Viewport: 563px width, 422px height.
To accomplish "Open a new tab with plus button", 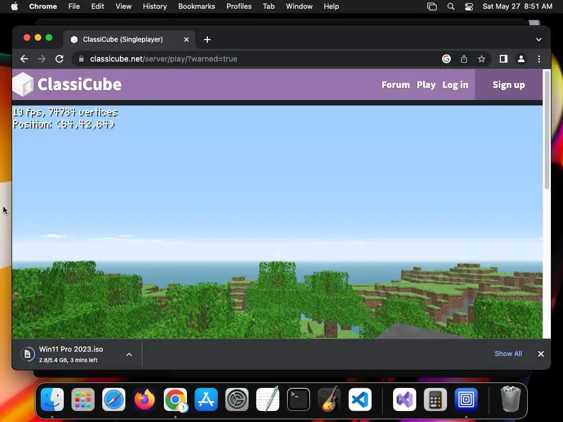I will [207, 40].
